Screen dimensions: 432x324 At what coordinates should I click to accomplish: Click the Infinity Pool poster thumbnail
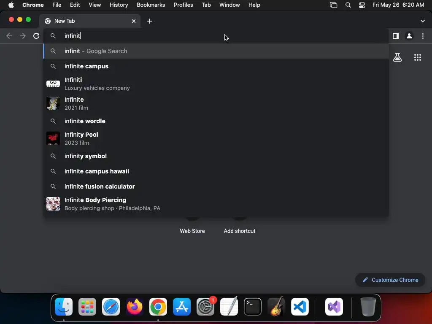click(53, 138)
